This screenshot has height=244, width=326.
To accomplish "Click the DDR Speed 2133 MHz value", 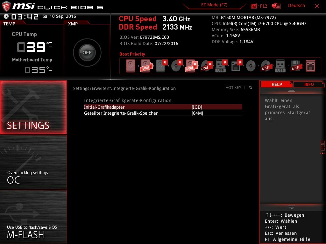I will 177,27.
